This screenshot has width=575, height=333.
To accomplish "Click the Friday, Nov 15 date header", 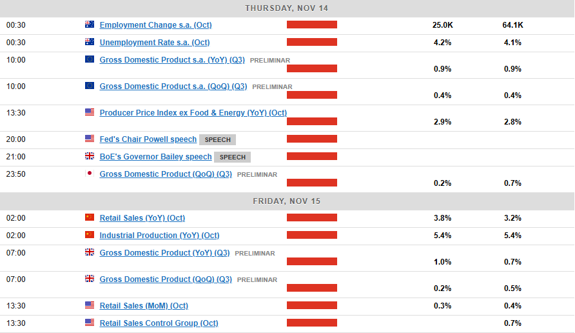I will tap(287, 201).
